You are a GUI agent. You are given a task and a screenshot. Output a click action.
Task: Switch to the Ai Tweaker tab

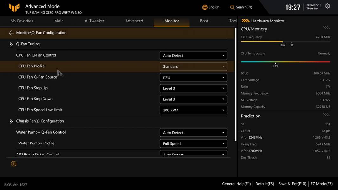pos(94,21)
